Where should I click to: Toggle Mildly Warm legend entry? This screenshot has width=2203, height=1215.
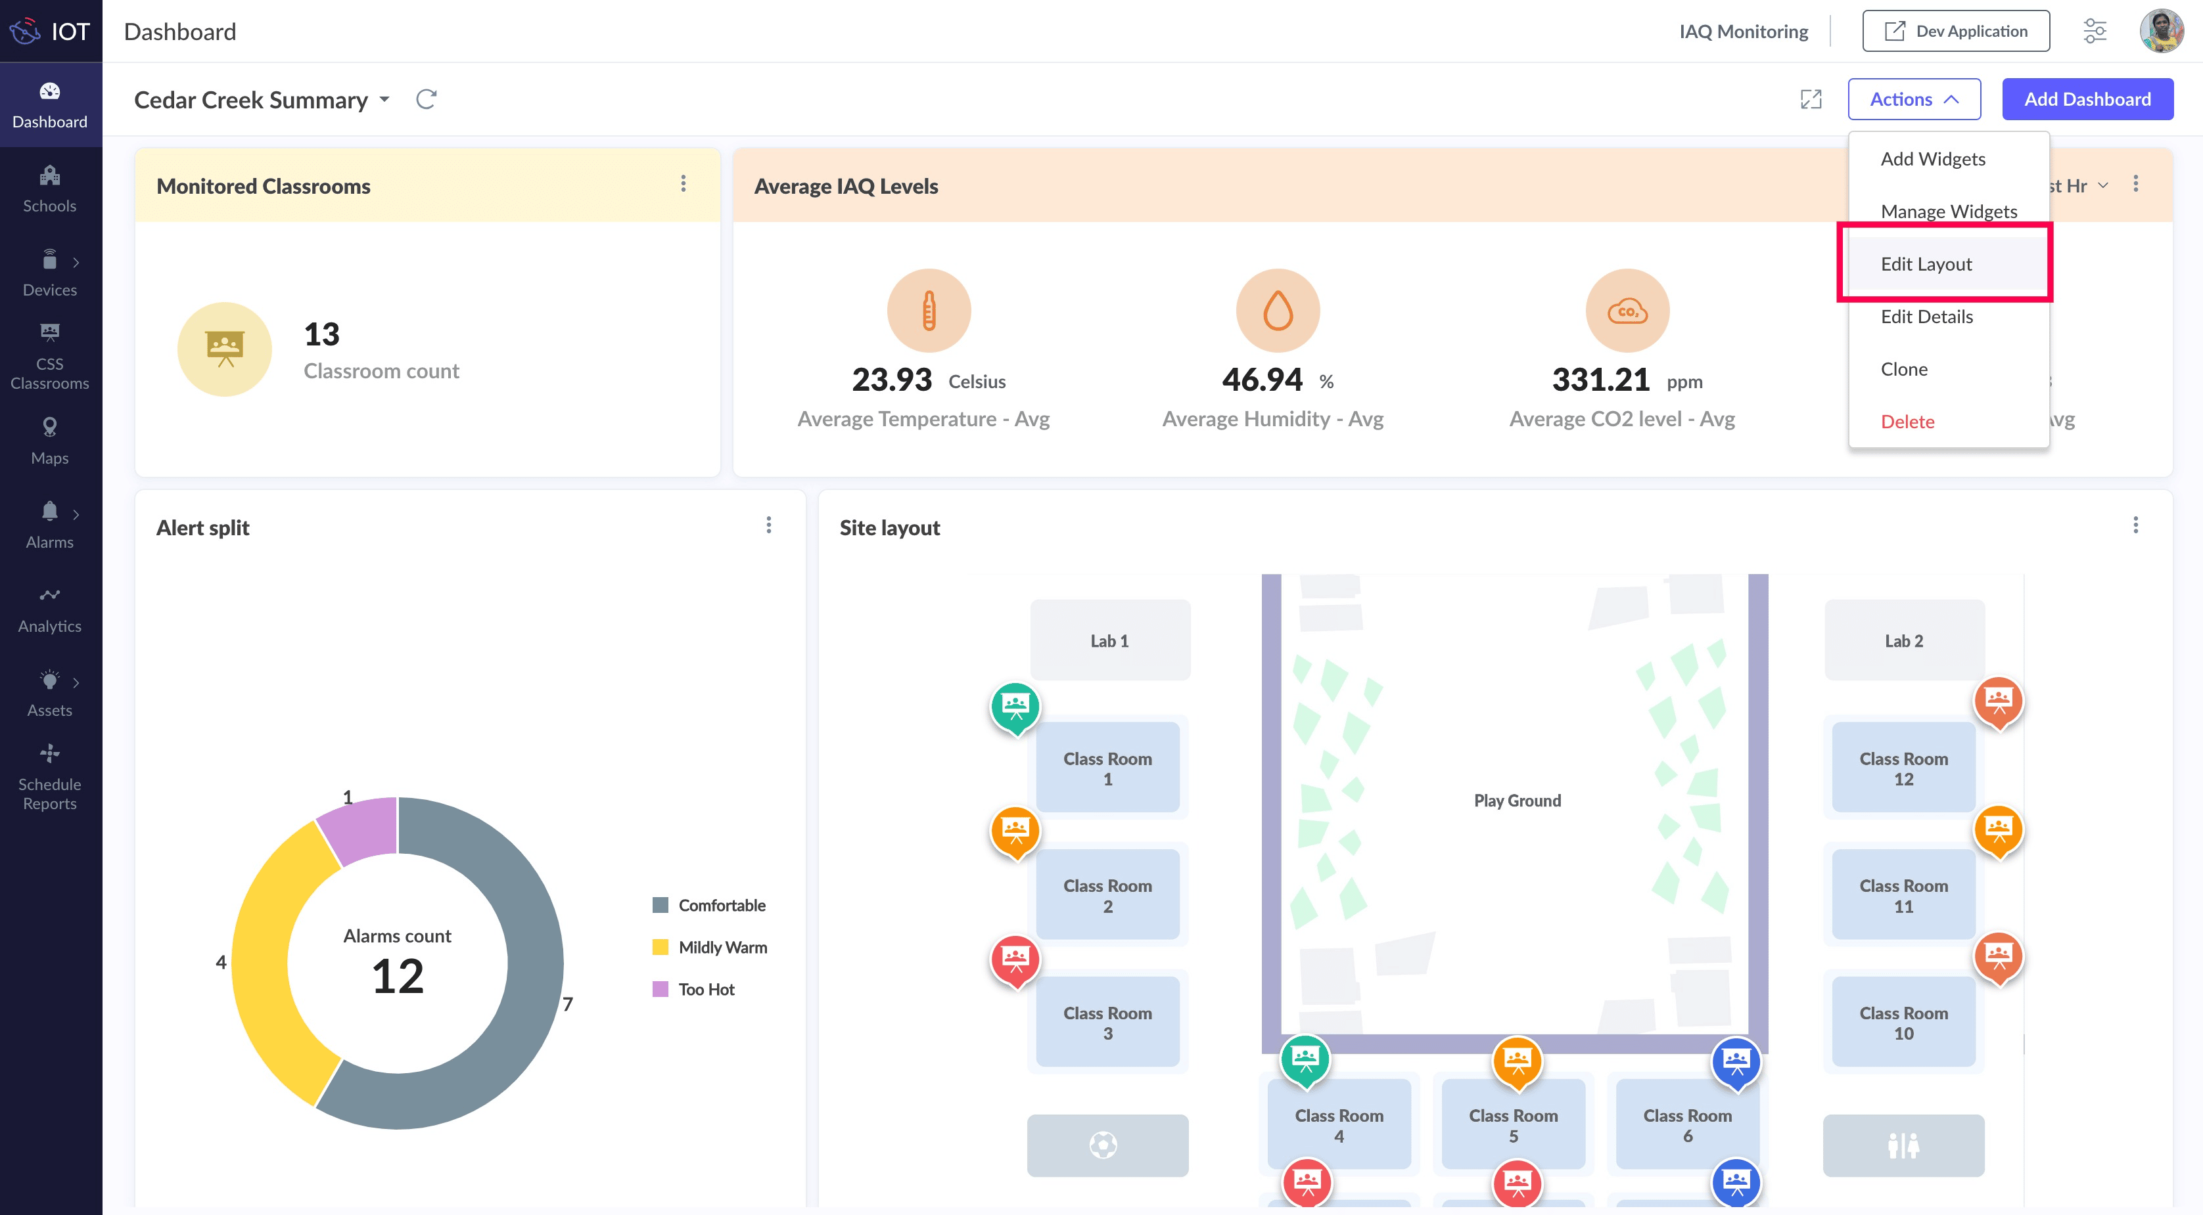722,946
